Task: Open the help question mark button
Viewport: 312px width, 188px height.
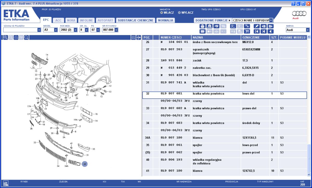Action: 294,3
